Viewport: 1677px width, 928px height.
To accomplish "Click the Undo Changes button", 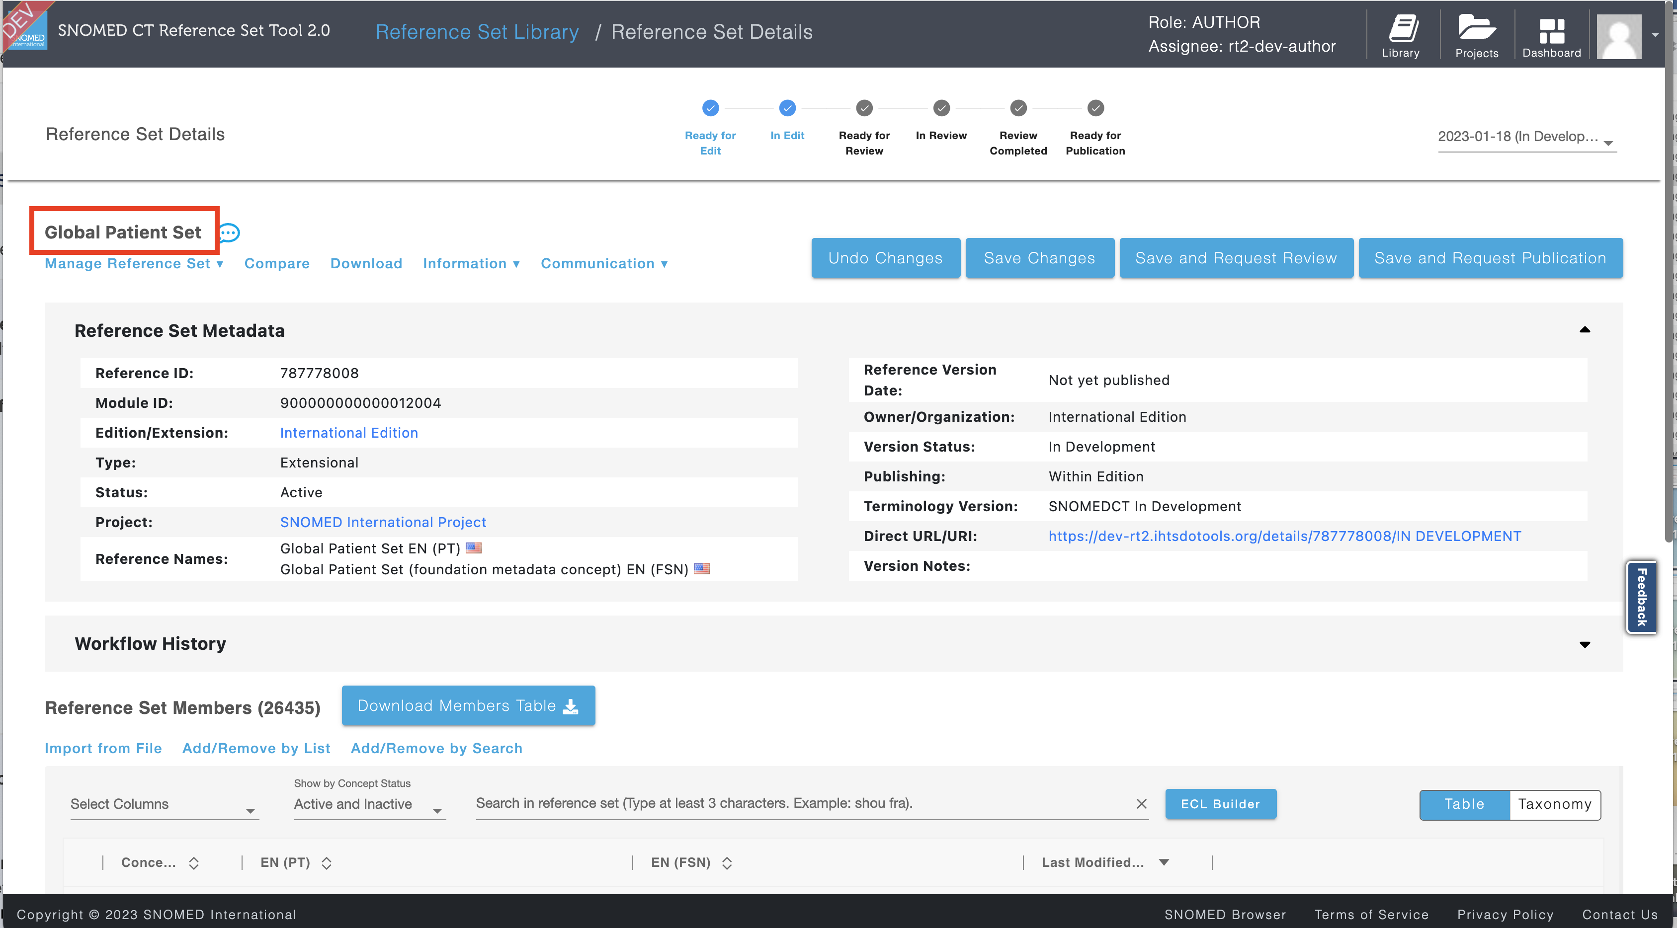I will (x=885, y=258).
